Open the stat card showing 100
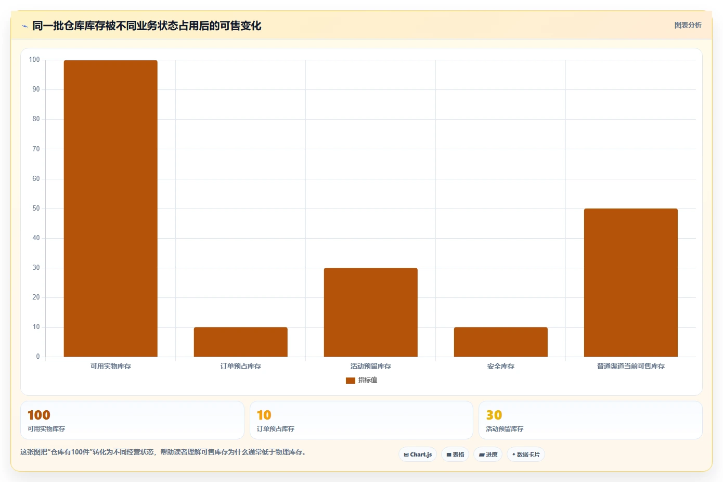The width and height of the screenshot is (723, 482). click(x=132, y=420)
